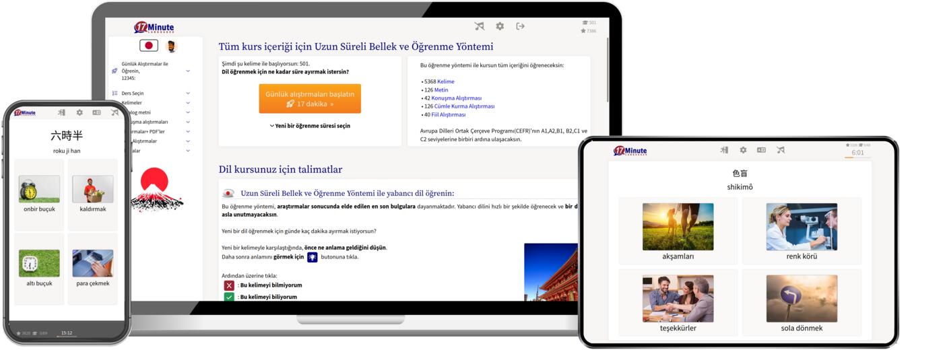Start 'Günlük alıştırmaları başlatın 17 dakika' button
The image size is (943, 358).
pos(310,99)
